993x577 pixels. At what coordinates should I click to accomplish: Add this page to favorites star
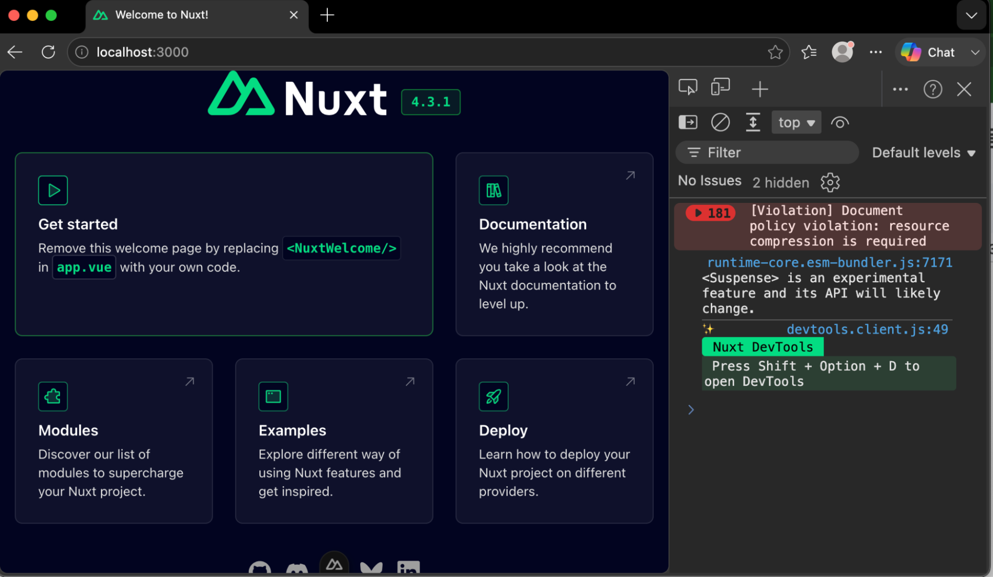point(775,52)
